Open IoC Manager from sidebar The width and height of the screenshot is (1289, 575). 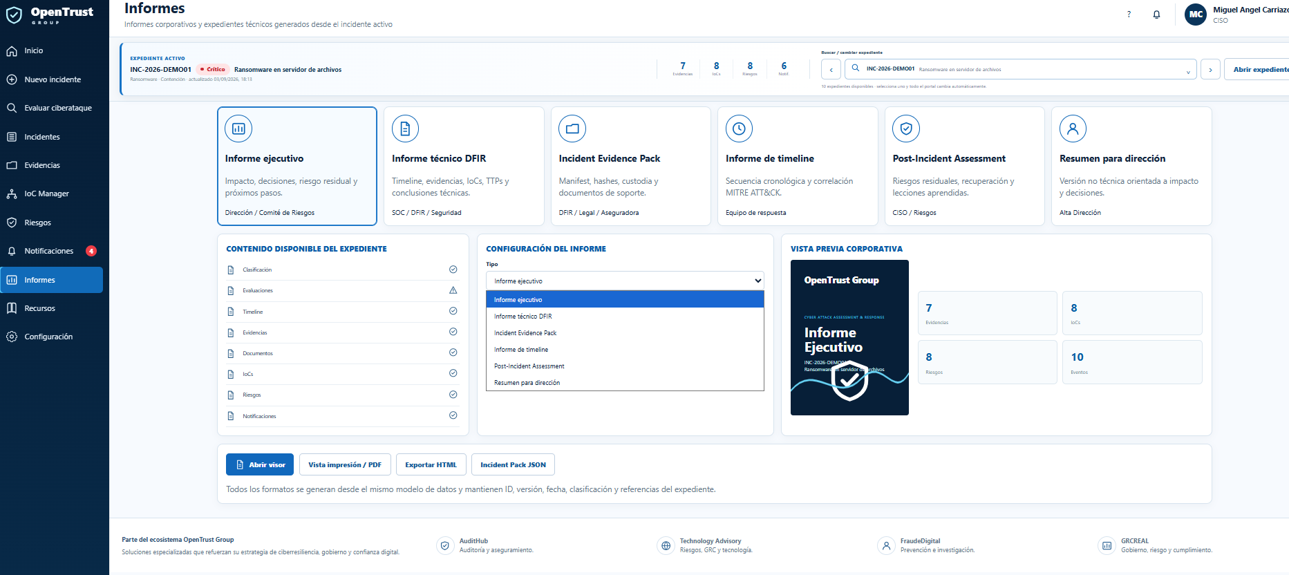click(x=52, y=194)
